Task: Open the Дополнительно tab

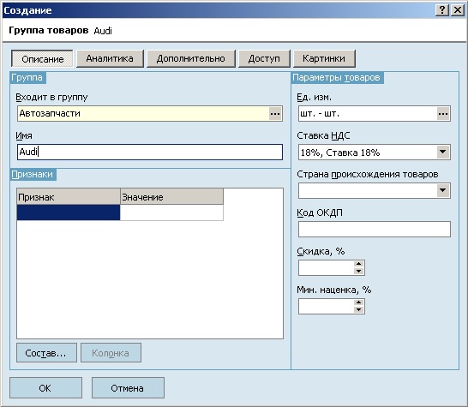Action: point(191,58)
